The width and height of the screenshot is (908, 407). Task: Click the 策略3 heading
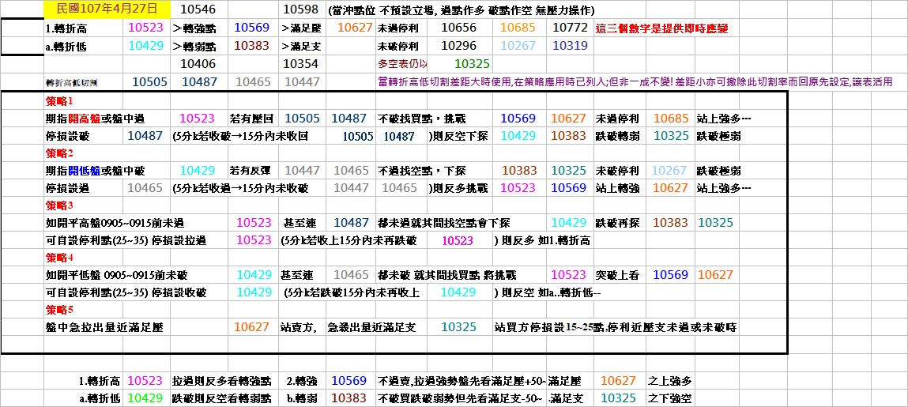tap(59, 205)
